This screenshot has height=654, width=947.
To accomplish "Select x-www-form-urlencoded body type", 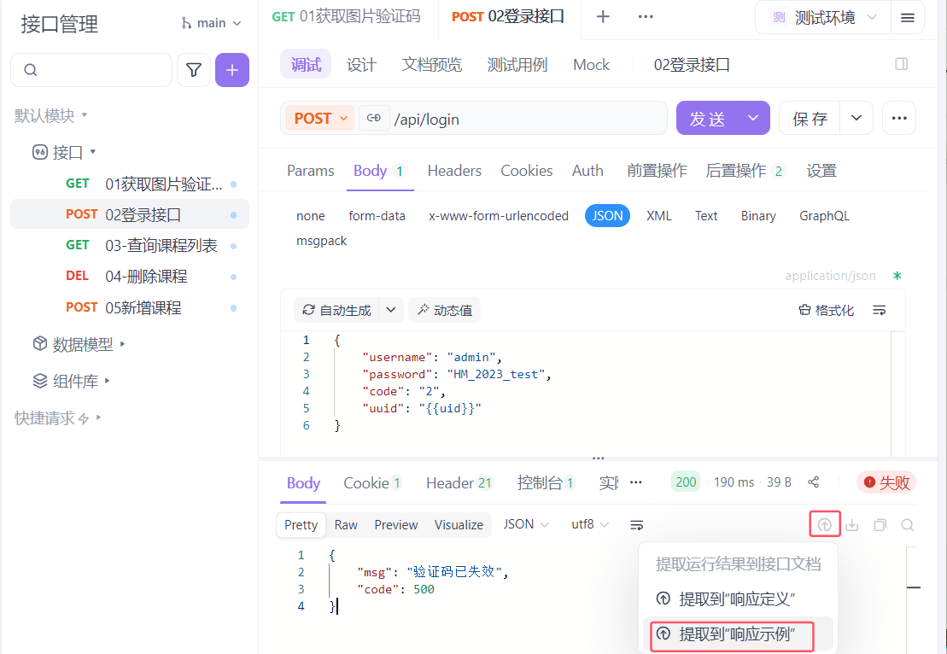I will point(498,216).
